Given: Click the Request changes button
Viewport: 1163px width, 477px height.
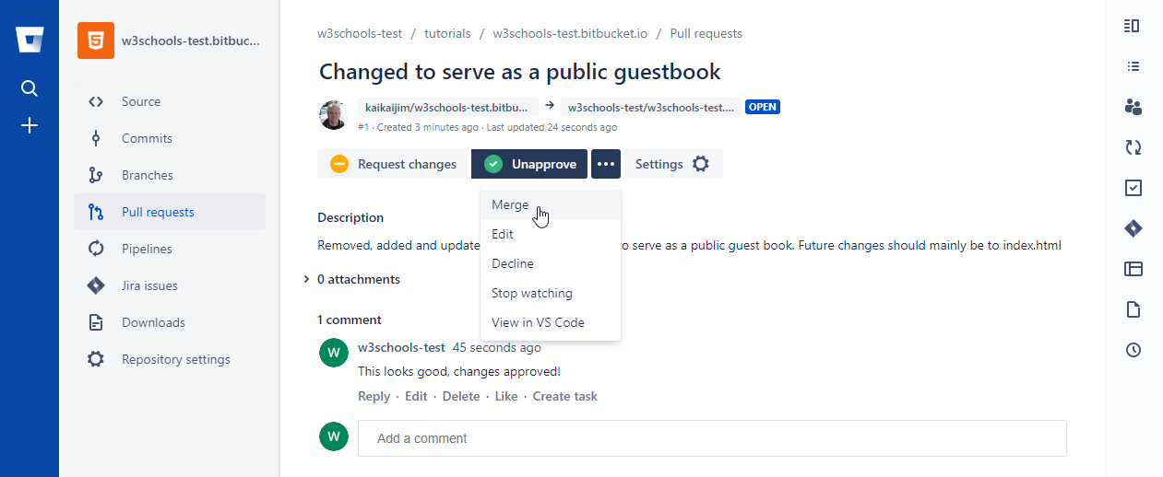Looking at the screenshot, I should click(393, 164).
